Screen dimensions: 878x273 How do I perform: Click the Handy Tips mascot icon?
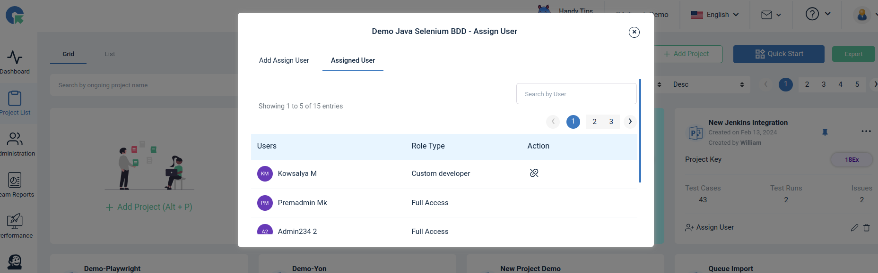544,9
